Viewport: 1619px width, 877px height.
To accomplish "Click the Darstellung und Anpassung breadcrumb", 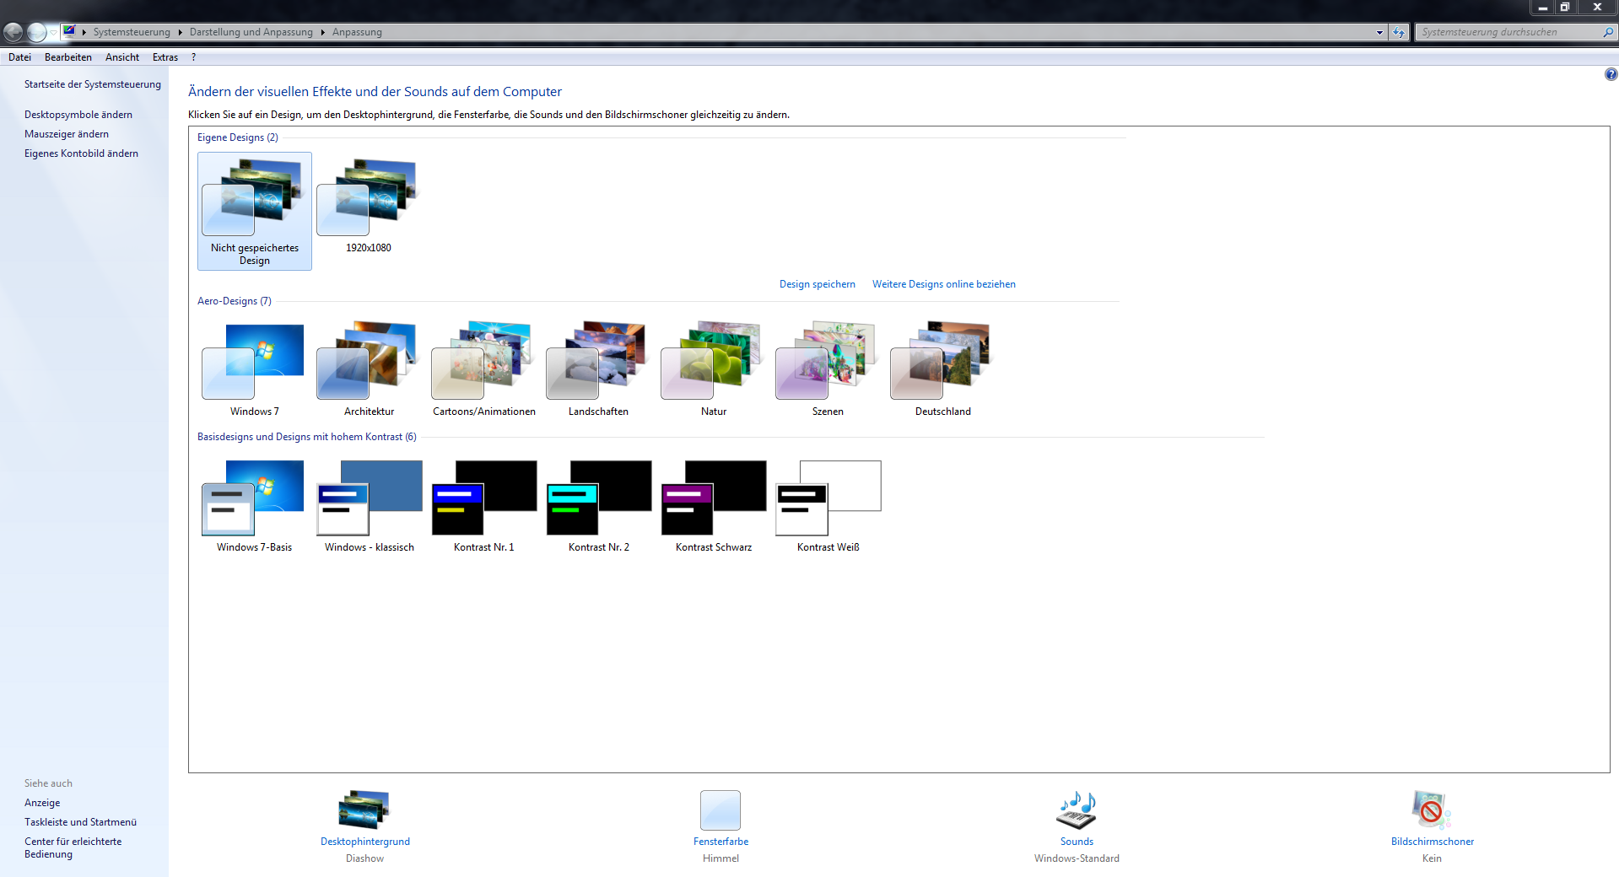I will point(251,32).
